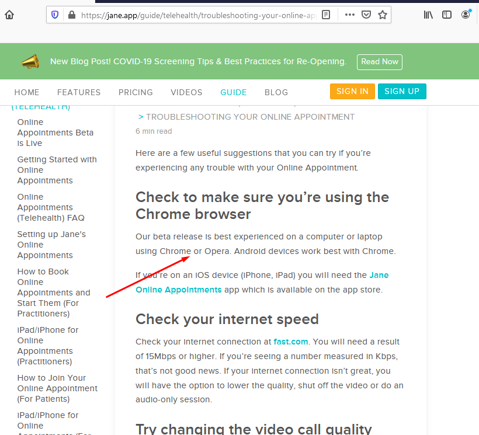
Task: Open the Library bookshelf icon
Action: point(428,15)
